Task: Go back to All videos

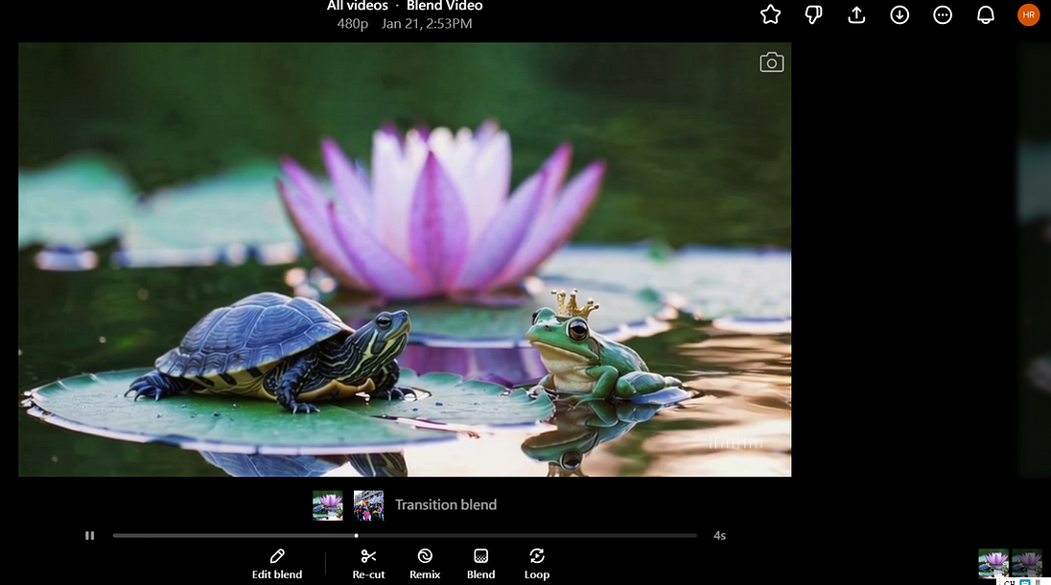Action: [358, 6]
